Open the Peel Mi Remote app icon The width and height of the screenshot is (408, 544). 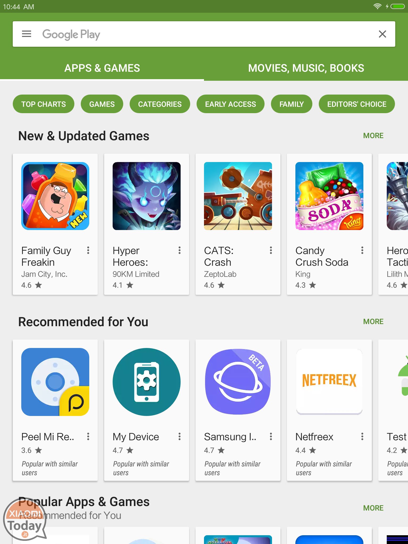(x=55, y=382)
